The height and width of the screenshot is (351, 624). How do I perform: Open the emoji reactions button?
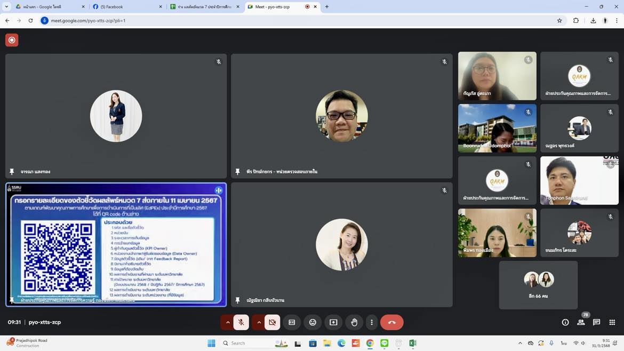(313, 322)
